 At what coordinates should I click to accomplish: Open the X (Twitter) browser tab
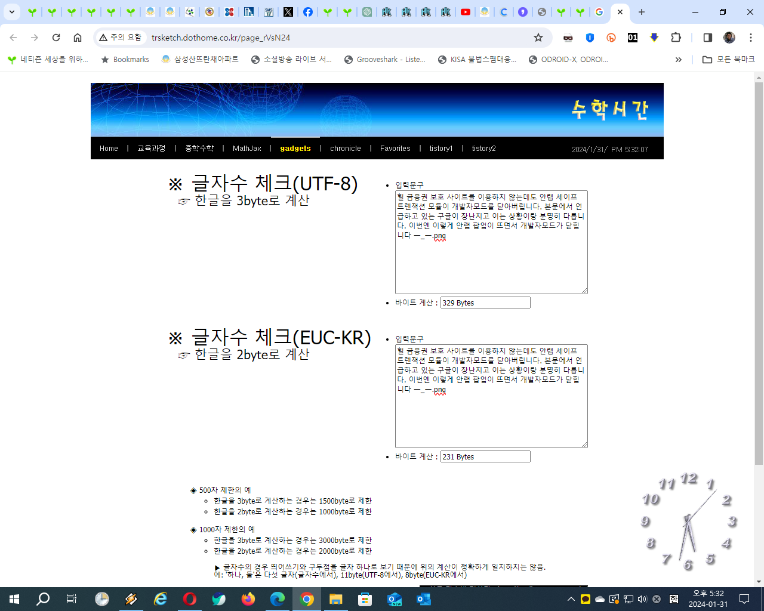pyautogui.click(x=288, y=12)
